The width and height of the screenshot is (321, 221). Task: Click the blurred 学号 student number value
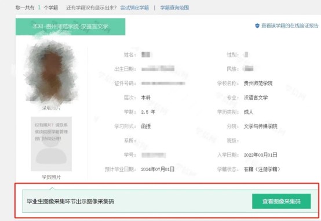(x=154, y=155)
